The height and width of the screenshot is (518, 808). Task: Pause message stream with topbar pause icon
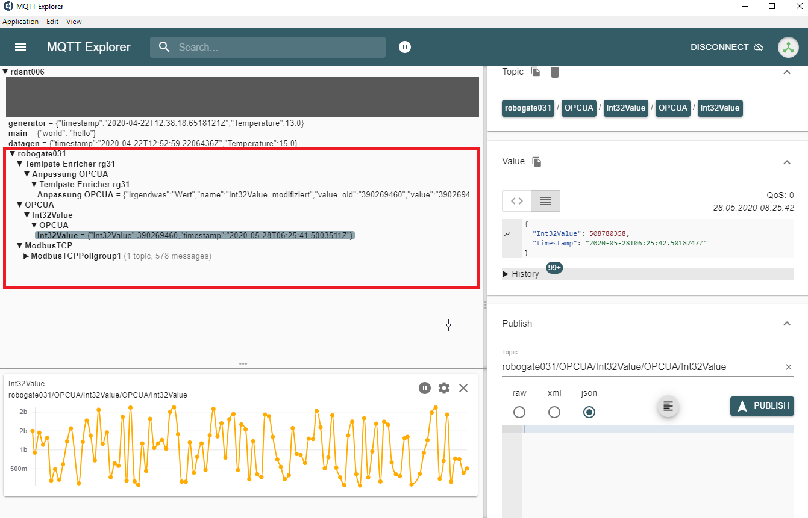(405, 47)
